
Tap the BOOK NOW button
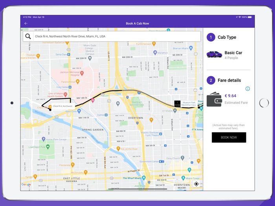coord(229,137)
